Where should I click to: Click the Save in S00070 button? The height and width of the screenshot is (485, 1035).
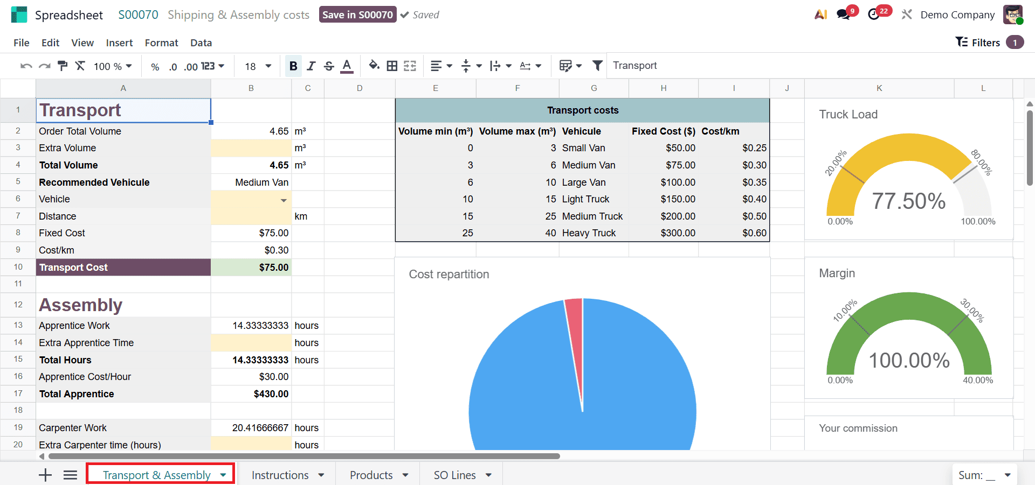(357, 15)
